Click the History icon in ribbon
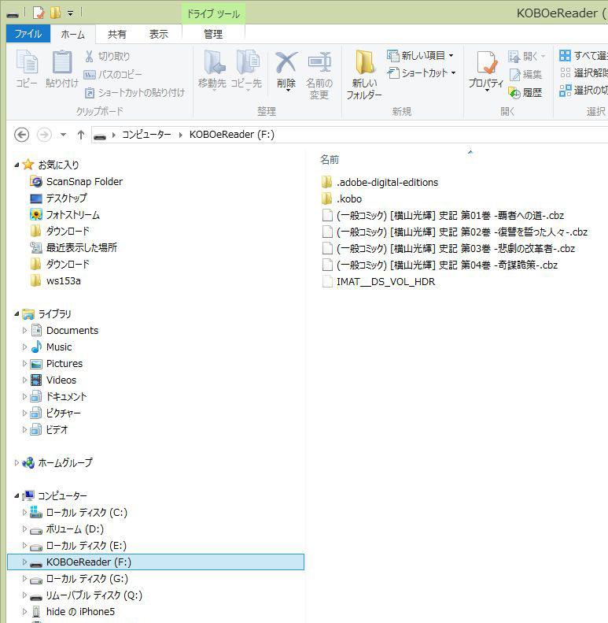Image resolution: width=608 pixels, height=623 pixels. pos(514,93)
